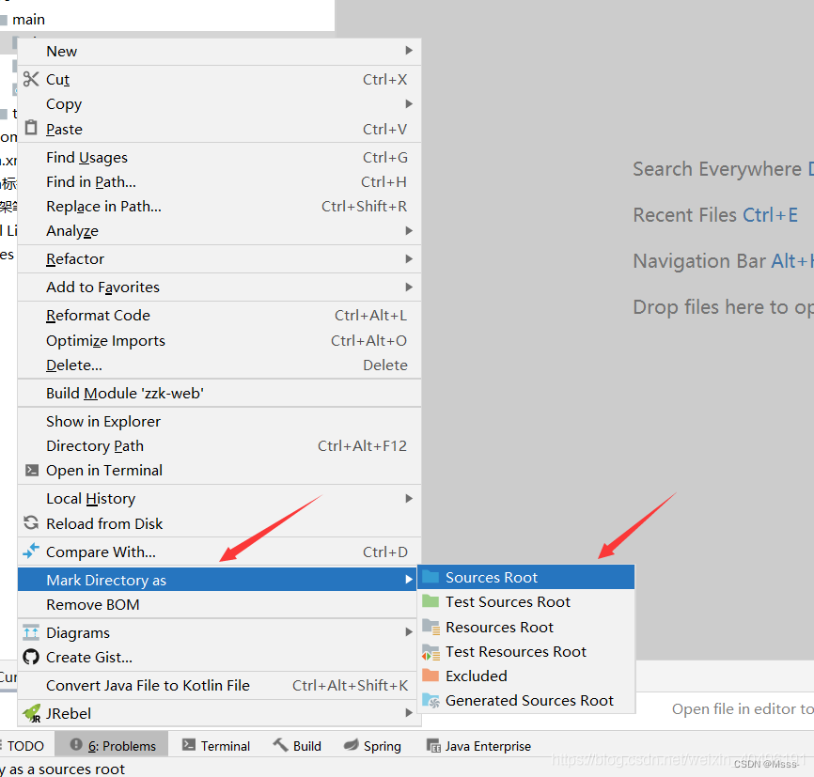Click the Compare With arrows icon
The width and height of the screenshot is (814, 777).
pyautogui.click(x=31, y=551)
